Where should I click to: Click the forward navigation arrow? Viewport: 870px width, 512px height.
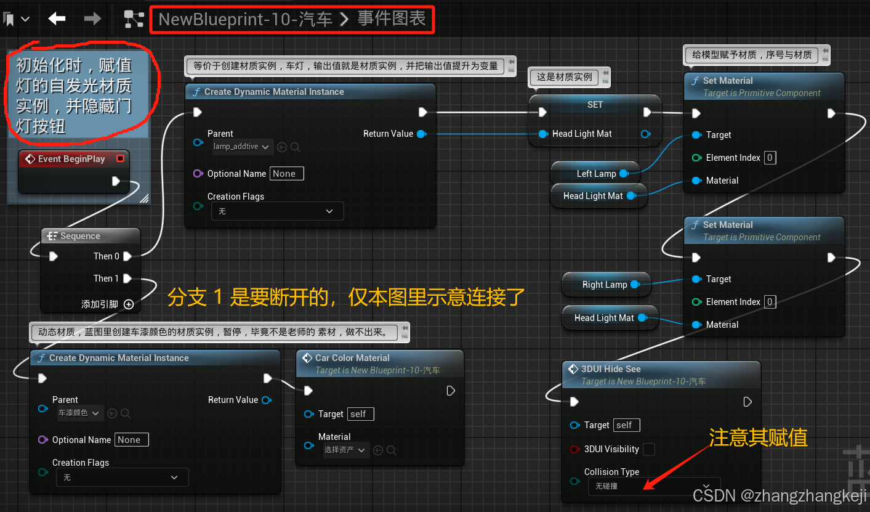(92, 18)
